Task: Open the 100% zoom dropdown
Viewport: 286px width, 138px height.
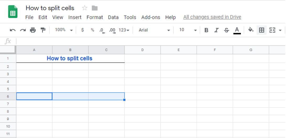Action: [x=64, y=30]
